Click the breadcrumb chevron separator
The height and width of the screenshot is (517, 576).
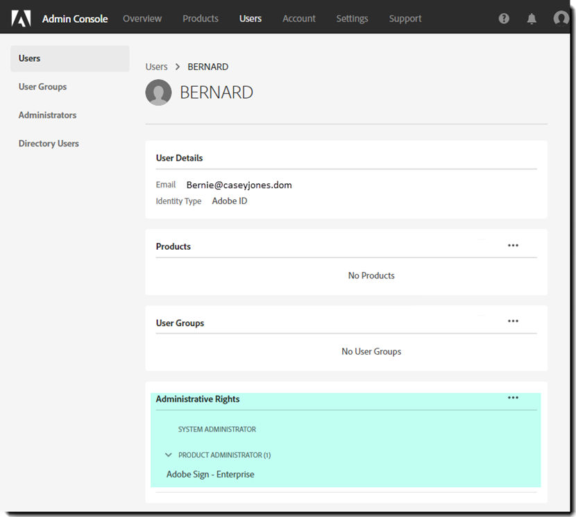click(178, 67)
